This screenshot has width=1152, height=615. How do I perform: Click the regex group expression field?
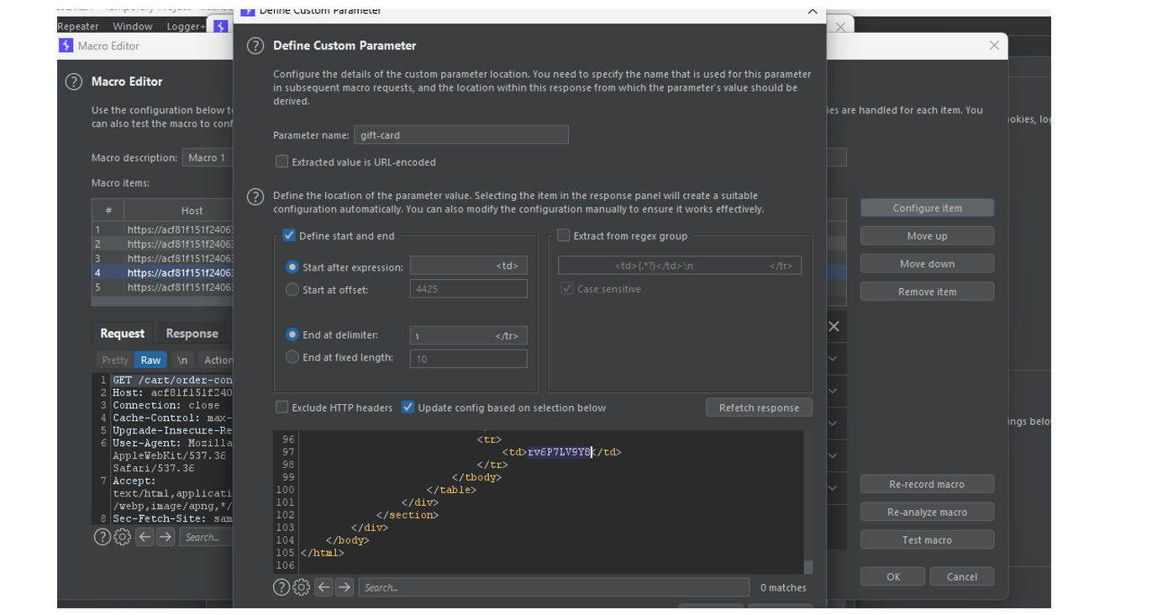(680, 265)
